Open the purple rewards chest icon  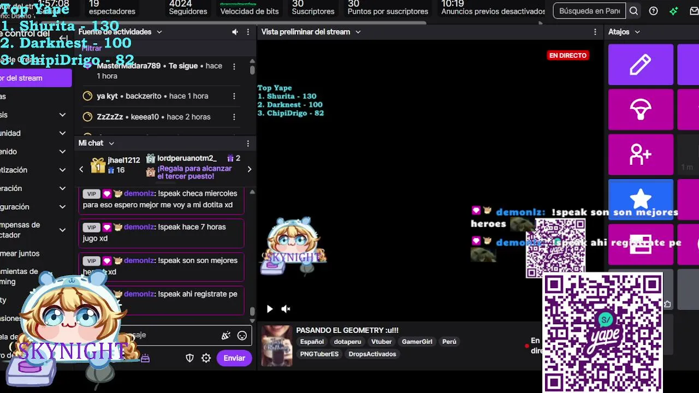point(145,359)
